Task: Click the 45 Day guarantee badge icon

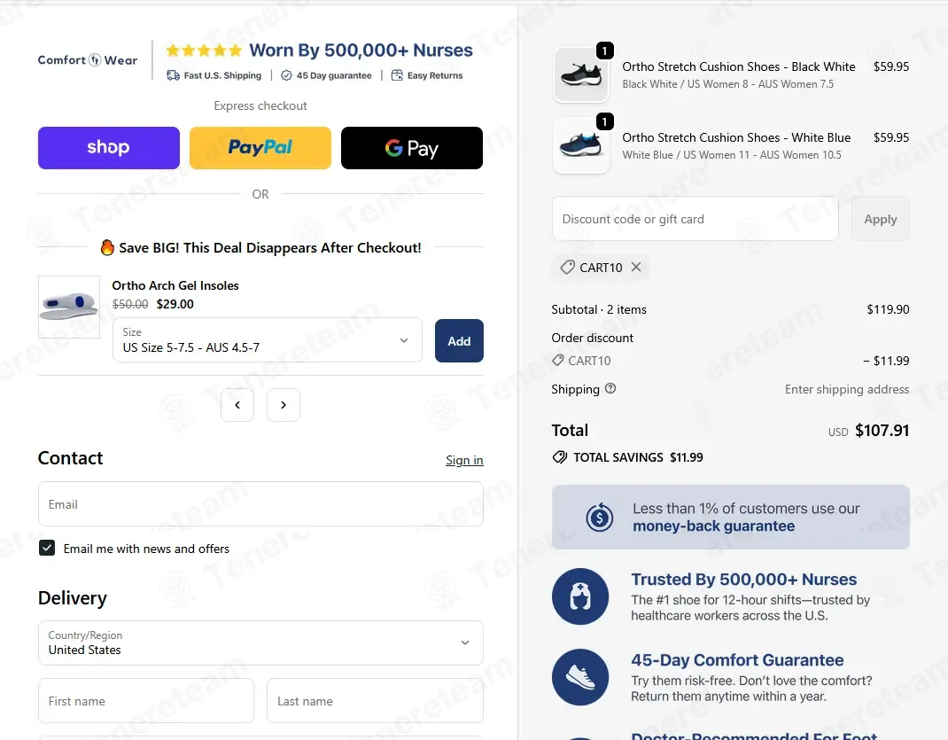Action: coord(286,75)
